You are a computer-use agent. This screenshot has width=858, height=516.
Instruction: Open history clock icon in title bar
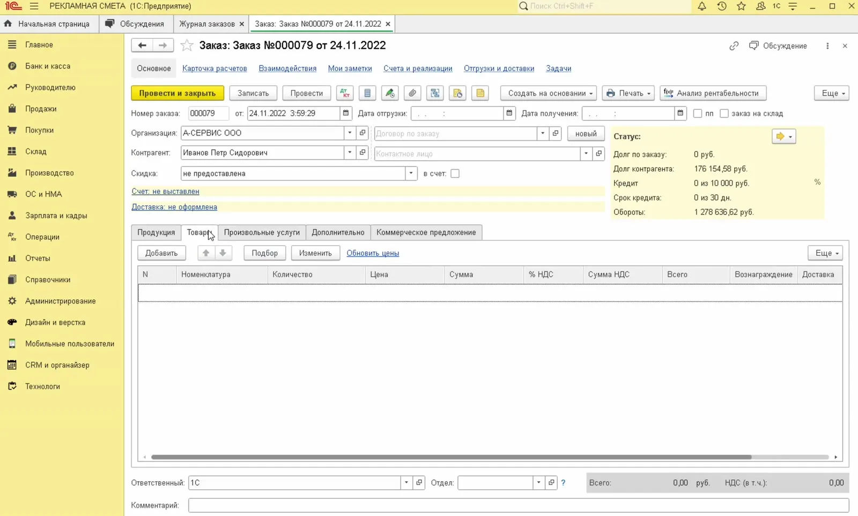pos(721,6)
